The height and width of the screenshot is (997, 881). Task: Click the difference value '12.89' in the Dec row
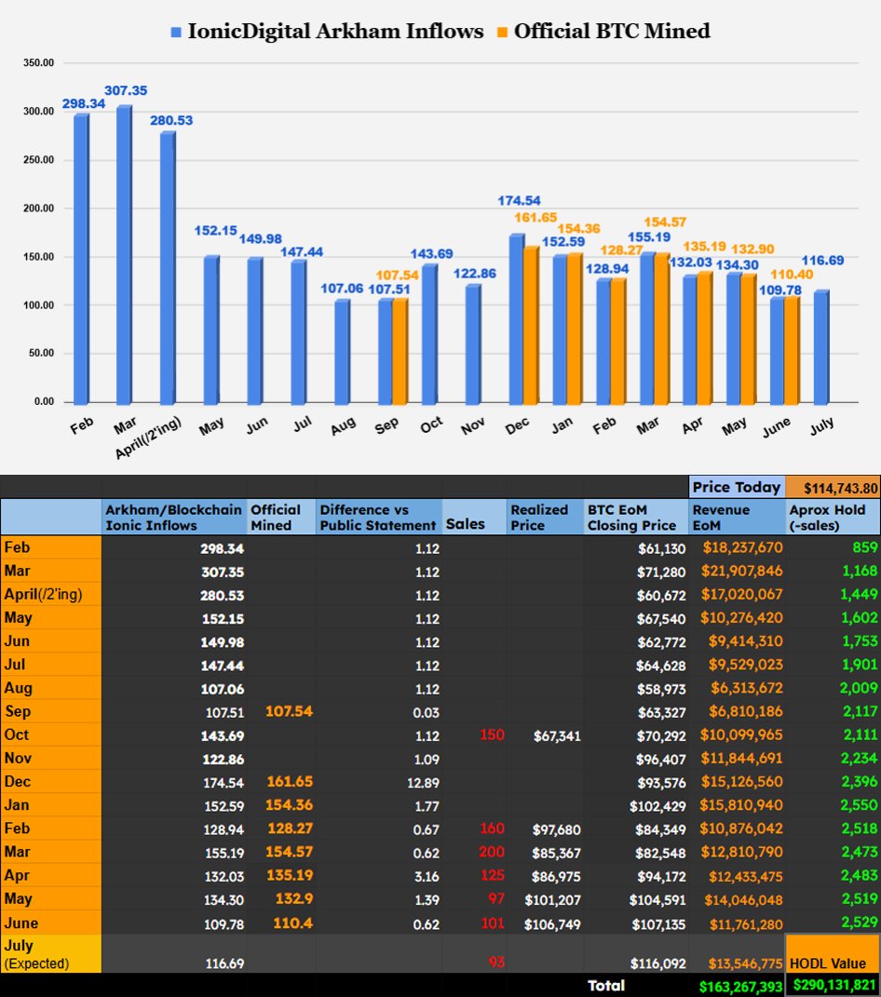click(423, 783)
